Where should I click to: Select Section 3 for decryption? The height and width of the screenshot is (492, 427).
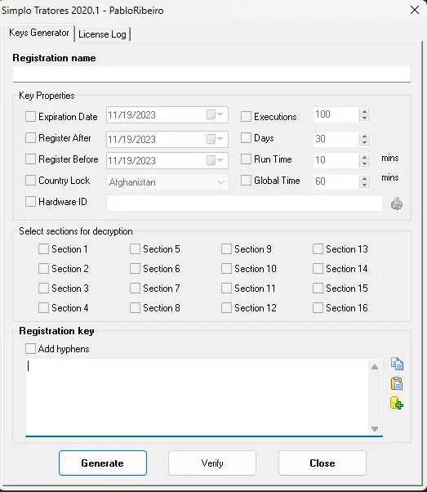pos(43,288)
